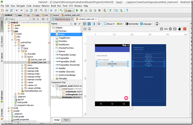Screen dimensions: 193x125
Task: Open the Nexus 5 device dropdown
Action: [110, 24]
